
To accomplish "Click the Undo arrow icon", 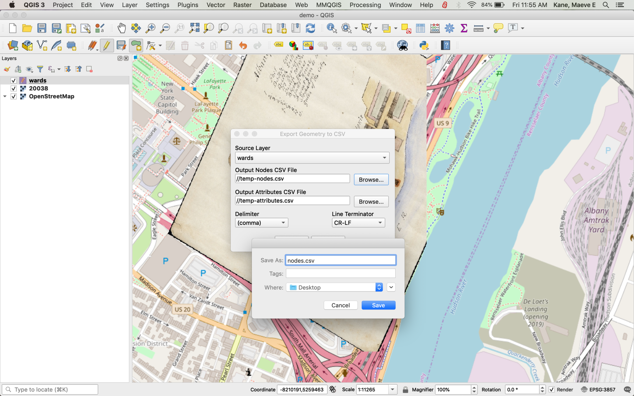I will 243,45.
